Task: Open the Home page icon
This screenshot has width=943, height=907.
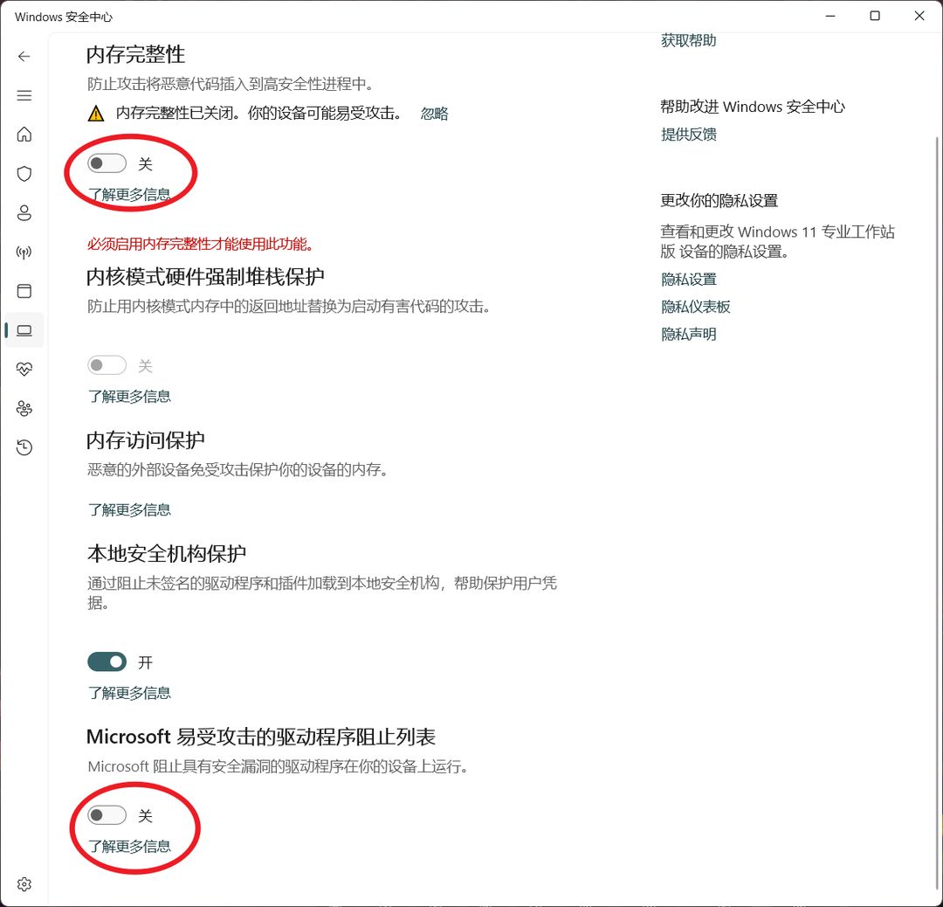Action: click(24, 135)
